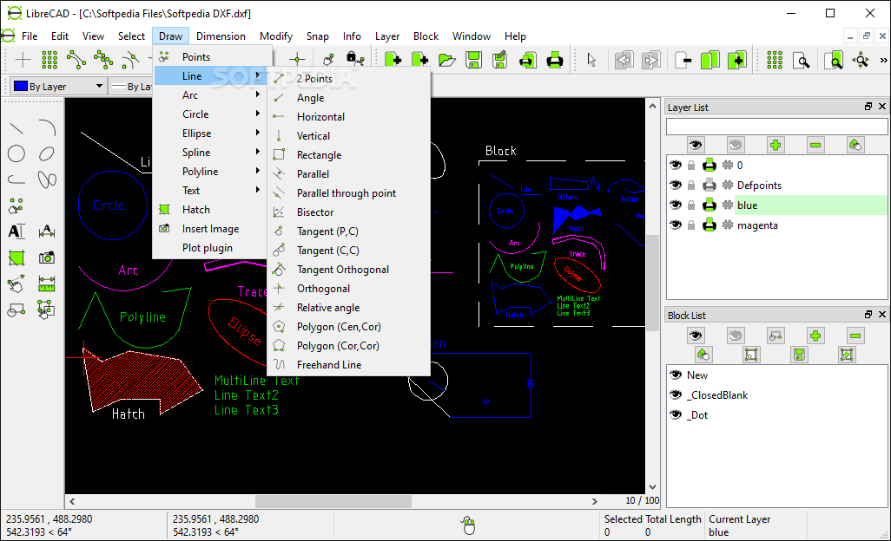Click the grid toggle icon near zoom tools
Viewport: 891px width, 541px height.
click(x=775, y=59)
